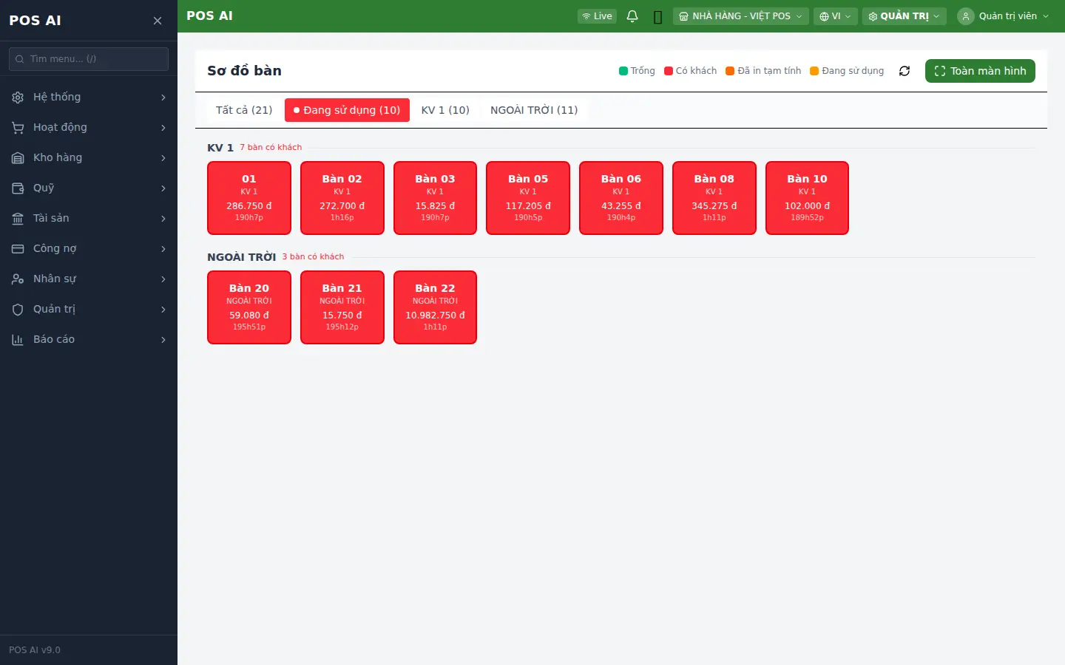Focus the Tìm menu search field
The image size is (1065, 665).
(x=89, y=59)
